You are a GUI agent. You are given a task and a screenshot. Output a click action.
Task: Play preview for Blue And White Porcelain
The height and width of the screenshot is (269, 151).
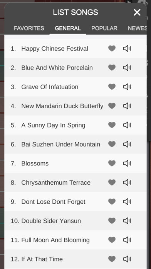[x=127, y=68]
